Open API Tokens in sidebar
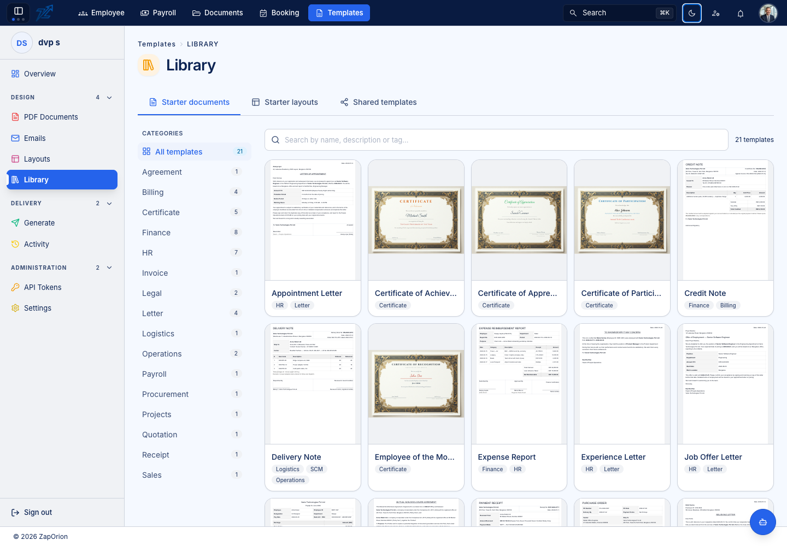 (62, 287)
